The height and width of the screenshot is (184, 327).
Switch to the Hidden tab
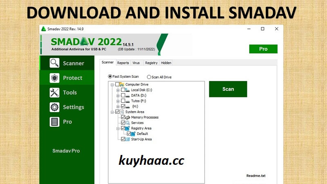point(166,63)
